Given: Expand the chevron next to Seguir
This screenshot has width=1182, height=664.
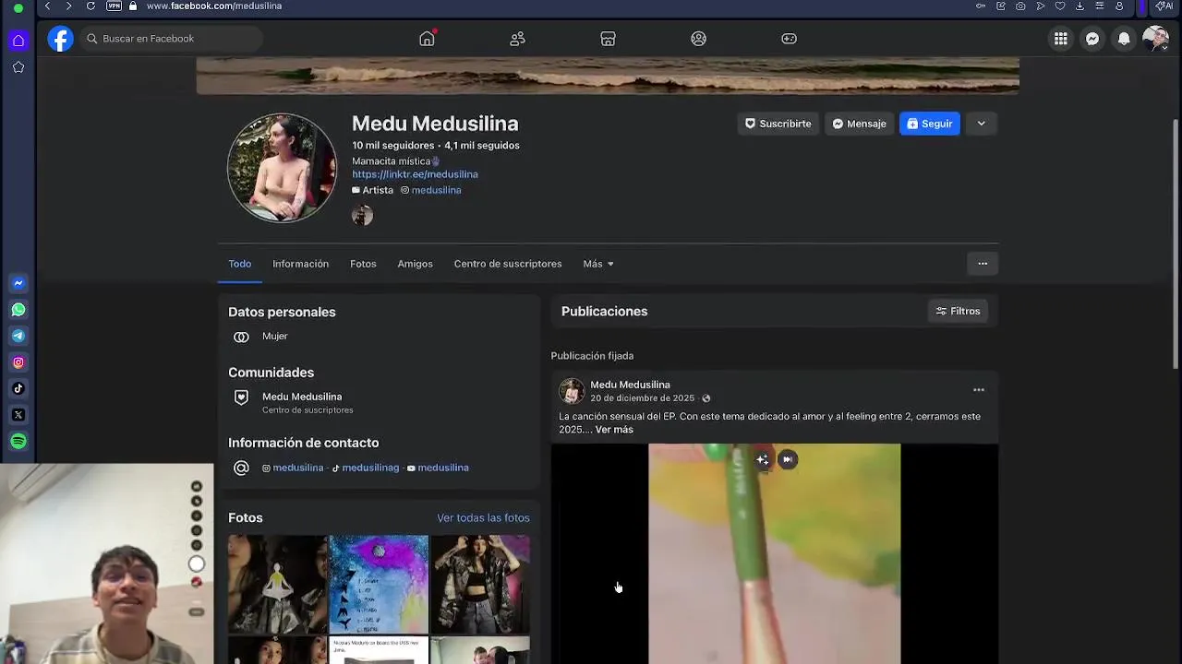Looking at the screenshot, I should 981,124.
